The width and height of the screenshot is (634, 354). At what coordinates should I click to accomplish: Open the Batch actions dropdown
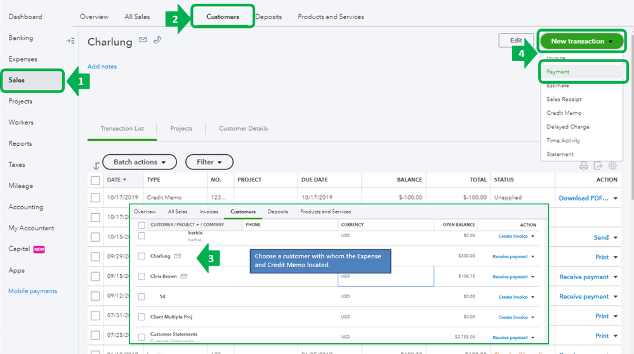140,162
